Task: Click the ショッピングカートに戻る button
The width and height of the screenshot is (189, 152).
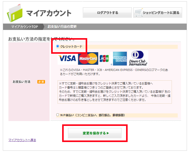Action: [x=158, y=13]
